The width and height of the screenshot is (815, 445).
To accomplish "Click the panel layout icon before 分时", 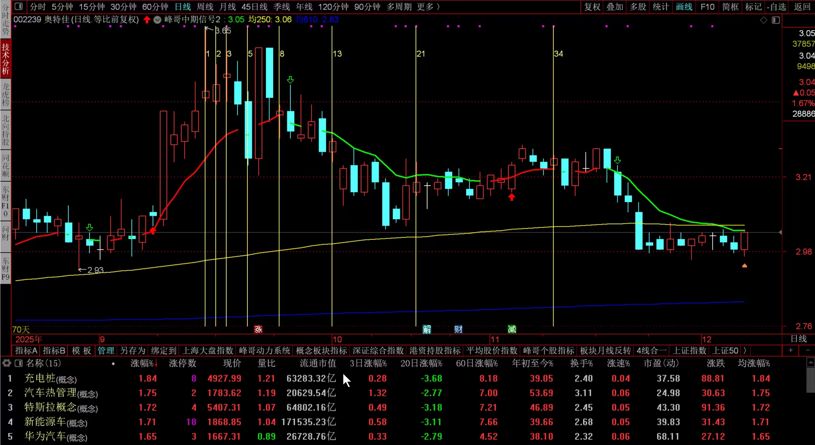I will [19, 6].
